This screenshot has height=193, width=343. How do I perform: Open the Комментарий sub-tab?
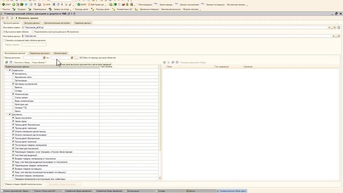click(x=60, y=53)
